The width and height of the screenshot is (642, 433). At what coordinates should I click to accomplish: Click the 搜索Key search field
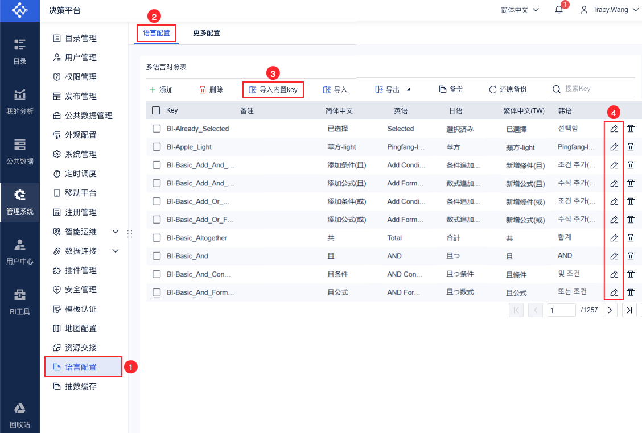pyautogui.click(x=593, y=89)
